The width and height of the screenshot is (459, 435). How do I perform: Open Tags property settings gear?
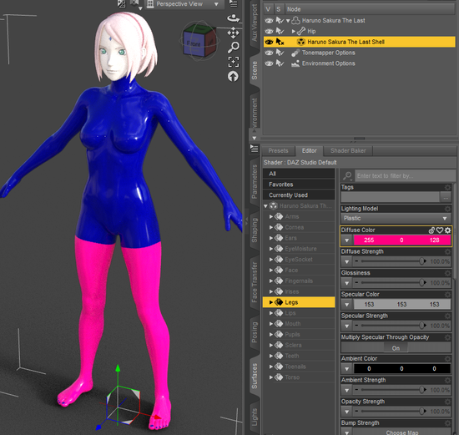coord(447,188)
